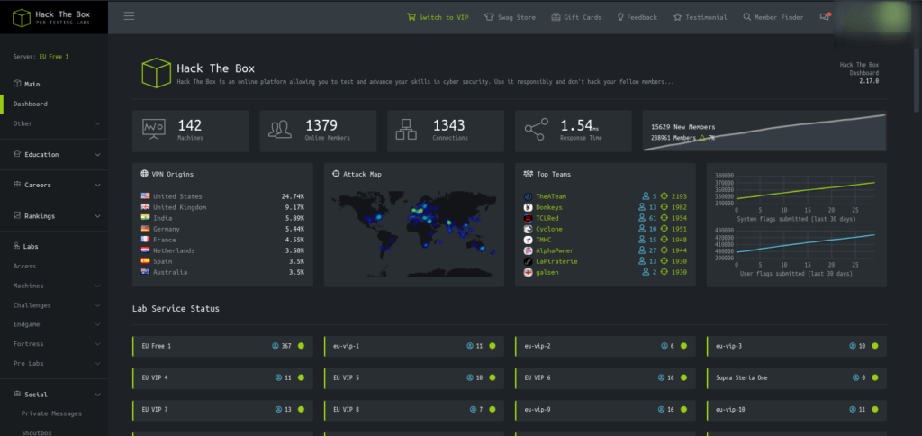
Task: Click the green cube icon beside title
Action: tap(156, 74)
